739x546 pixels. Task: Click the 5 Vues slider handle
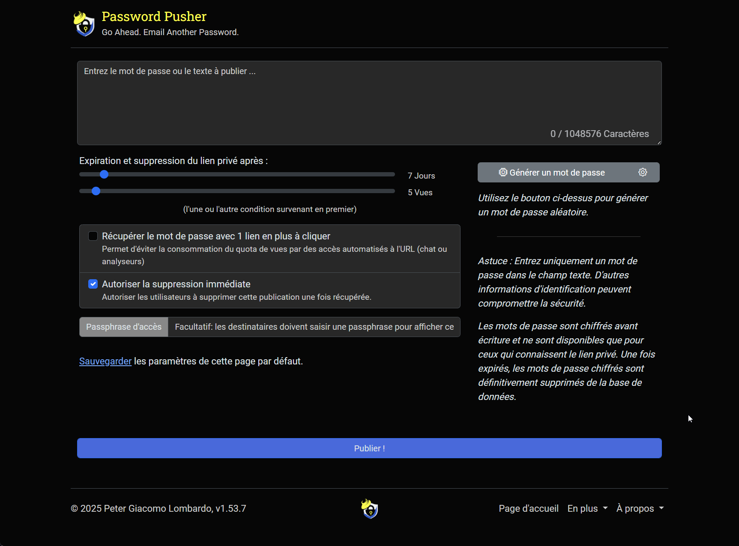pyautogui.click(x=96, y=191)
